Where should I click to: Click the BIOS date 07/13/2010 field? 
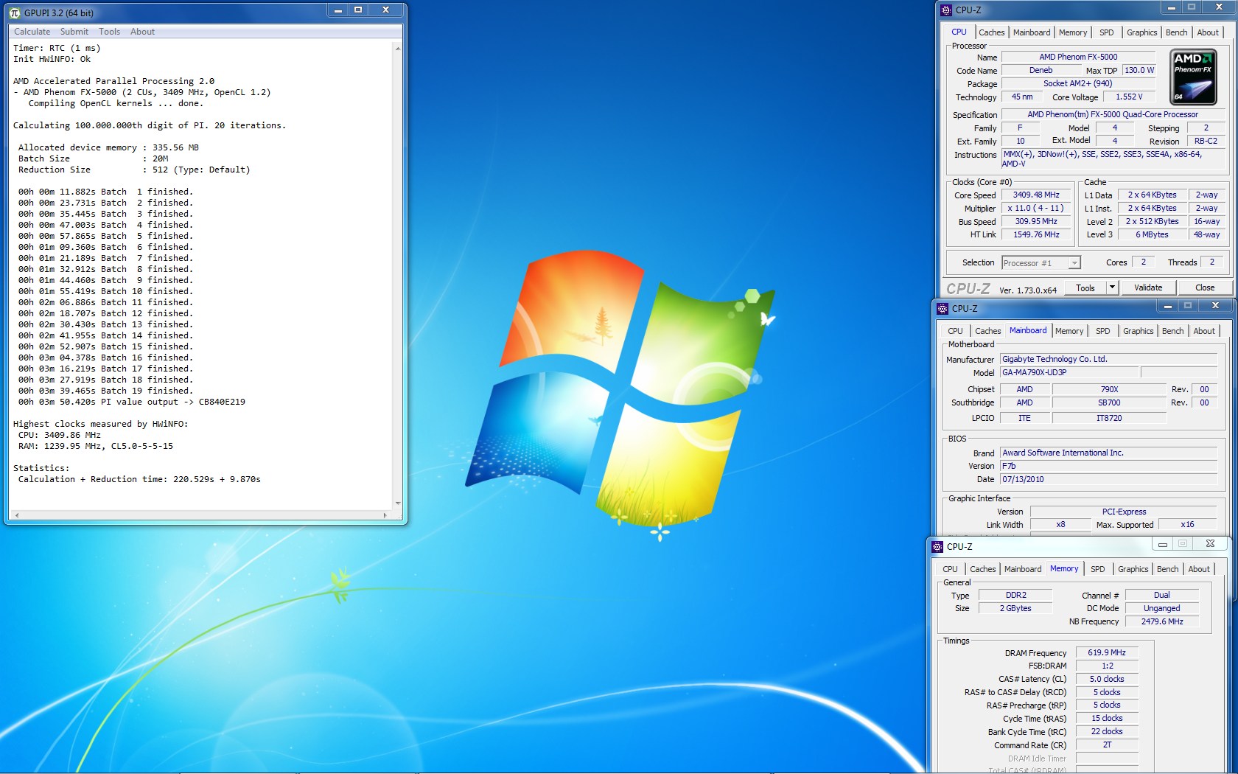1108,480
